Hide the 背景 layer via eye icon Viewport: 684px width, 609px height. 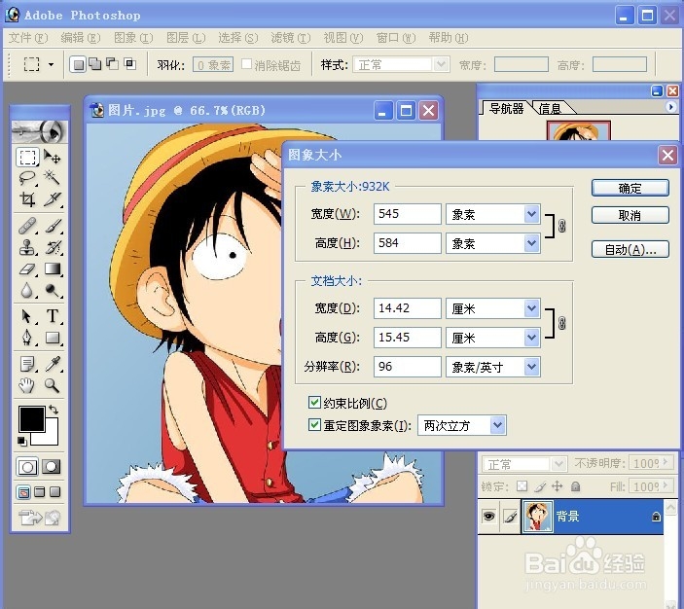coord(488,517)
